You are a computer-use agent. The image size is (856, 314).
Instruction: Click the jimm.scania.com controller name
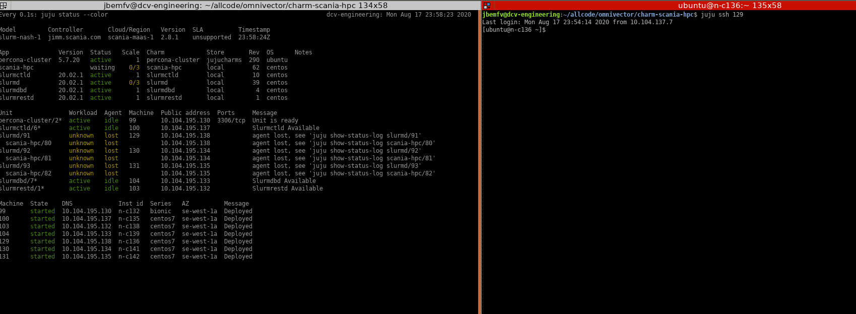(74, 37)
